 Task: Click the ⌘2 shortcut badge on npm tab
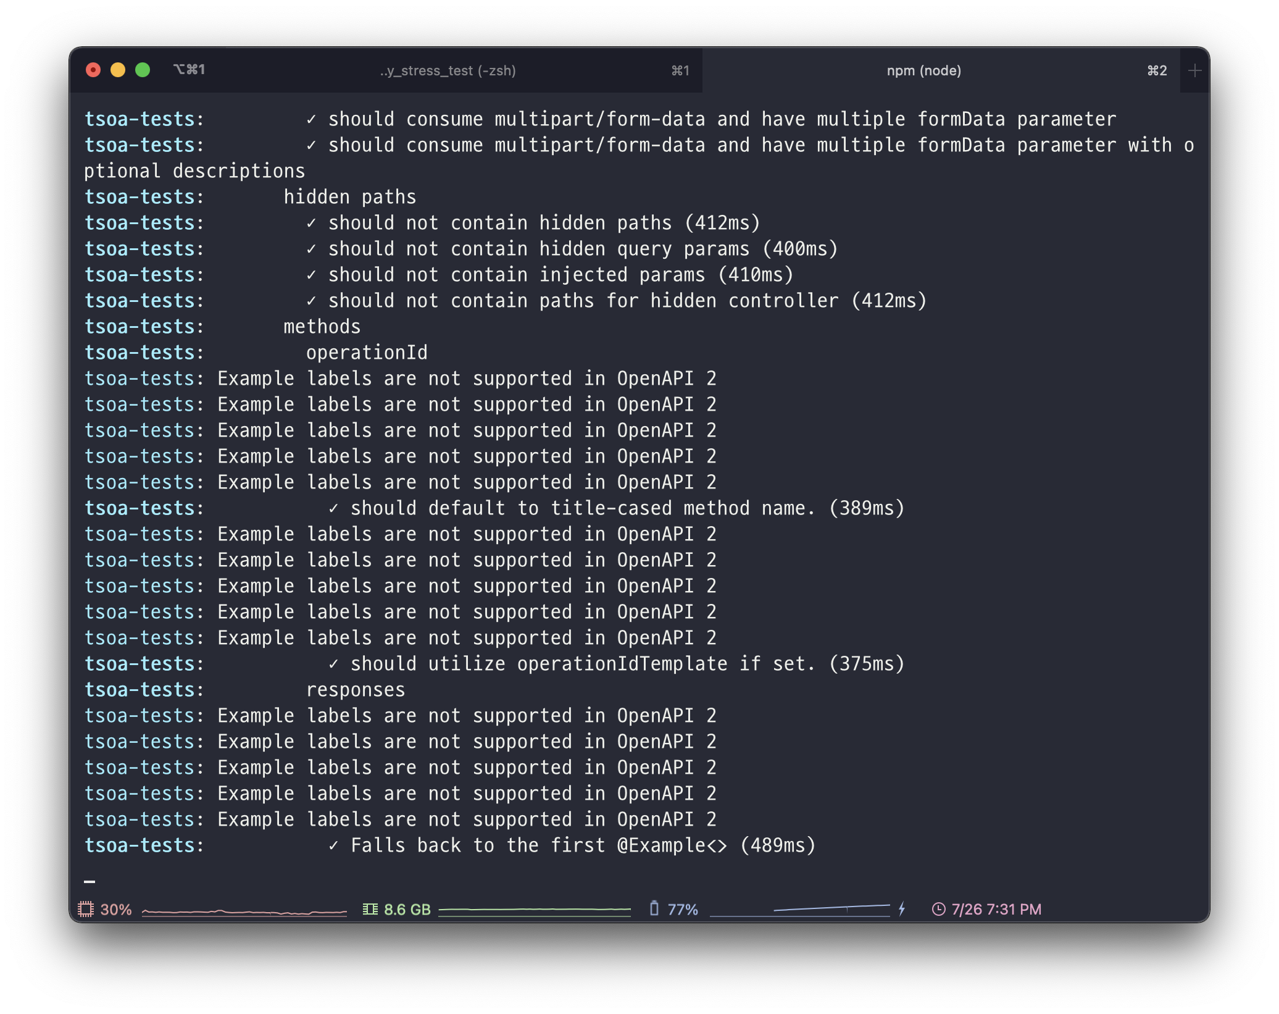click(x=1157, y=70)
